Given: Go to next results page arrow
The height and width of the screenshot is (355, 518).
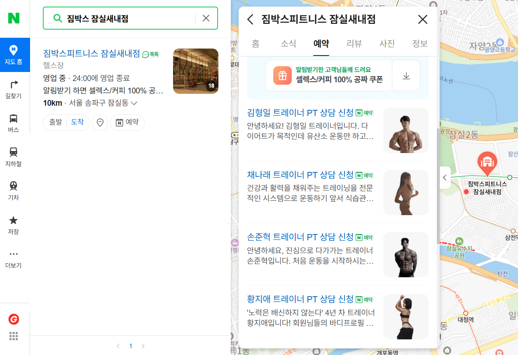Looking at the screenshot, I should (x=143, y=346).
